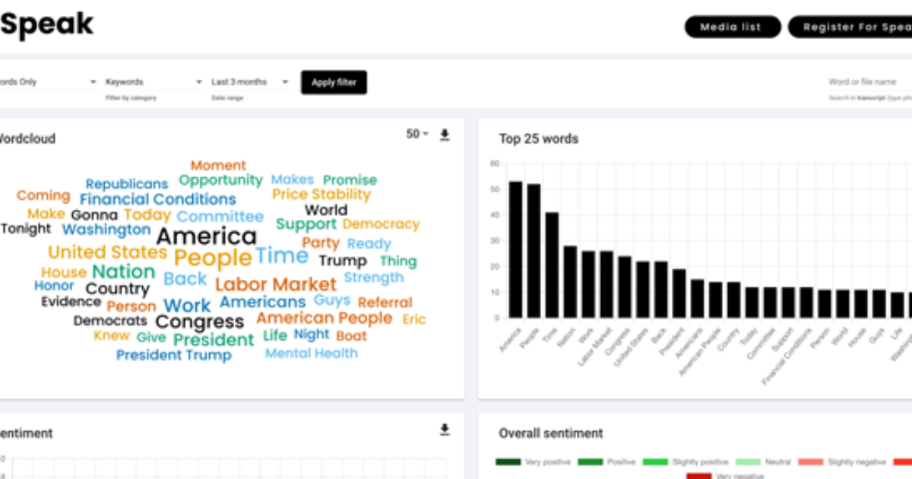The height and width of the screenshot is (479, 912).
Task: Click 'Financial Conditions' in the wordcloud
Action: [157, 199]
